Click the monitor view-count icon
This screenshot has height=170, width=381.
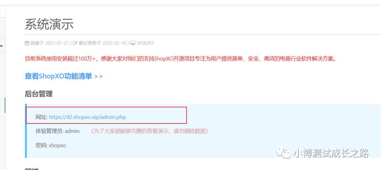(x=133, y=43)
